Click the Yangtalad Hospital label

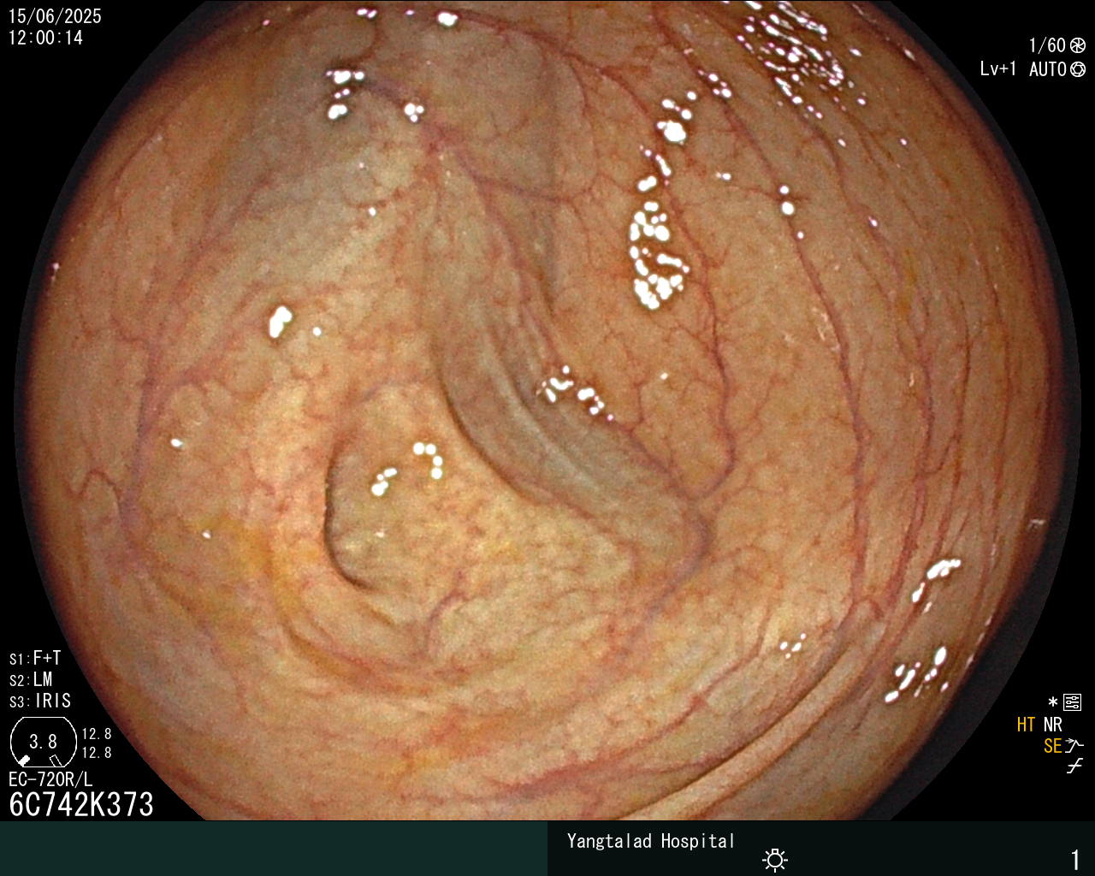(x=651, y=842)
